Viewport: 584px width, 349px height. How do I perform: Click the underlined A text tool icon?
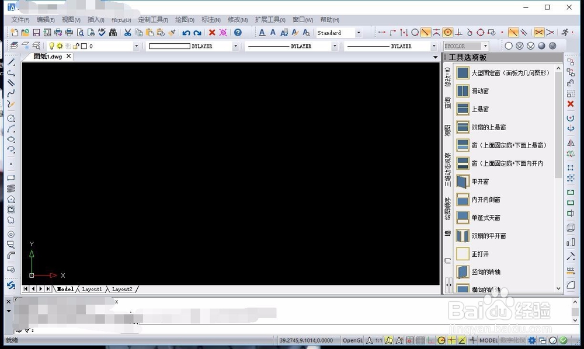click(x=262, y=33)
